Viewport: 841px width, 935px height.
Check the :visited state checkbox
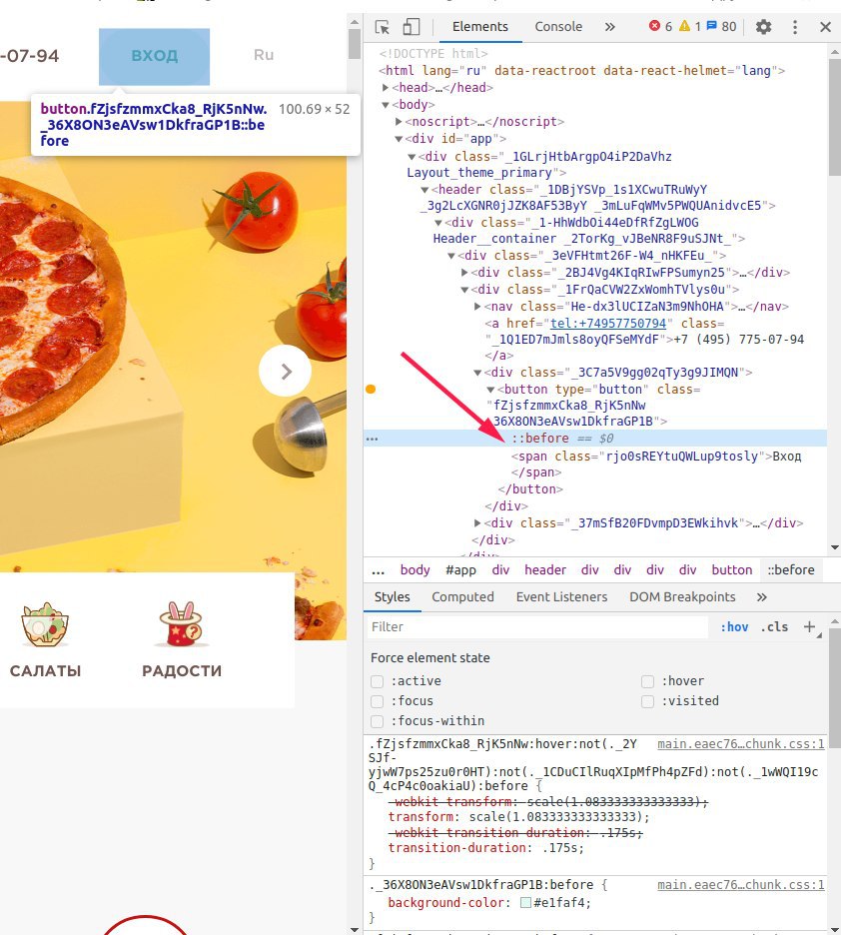648,700
